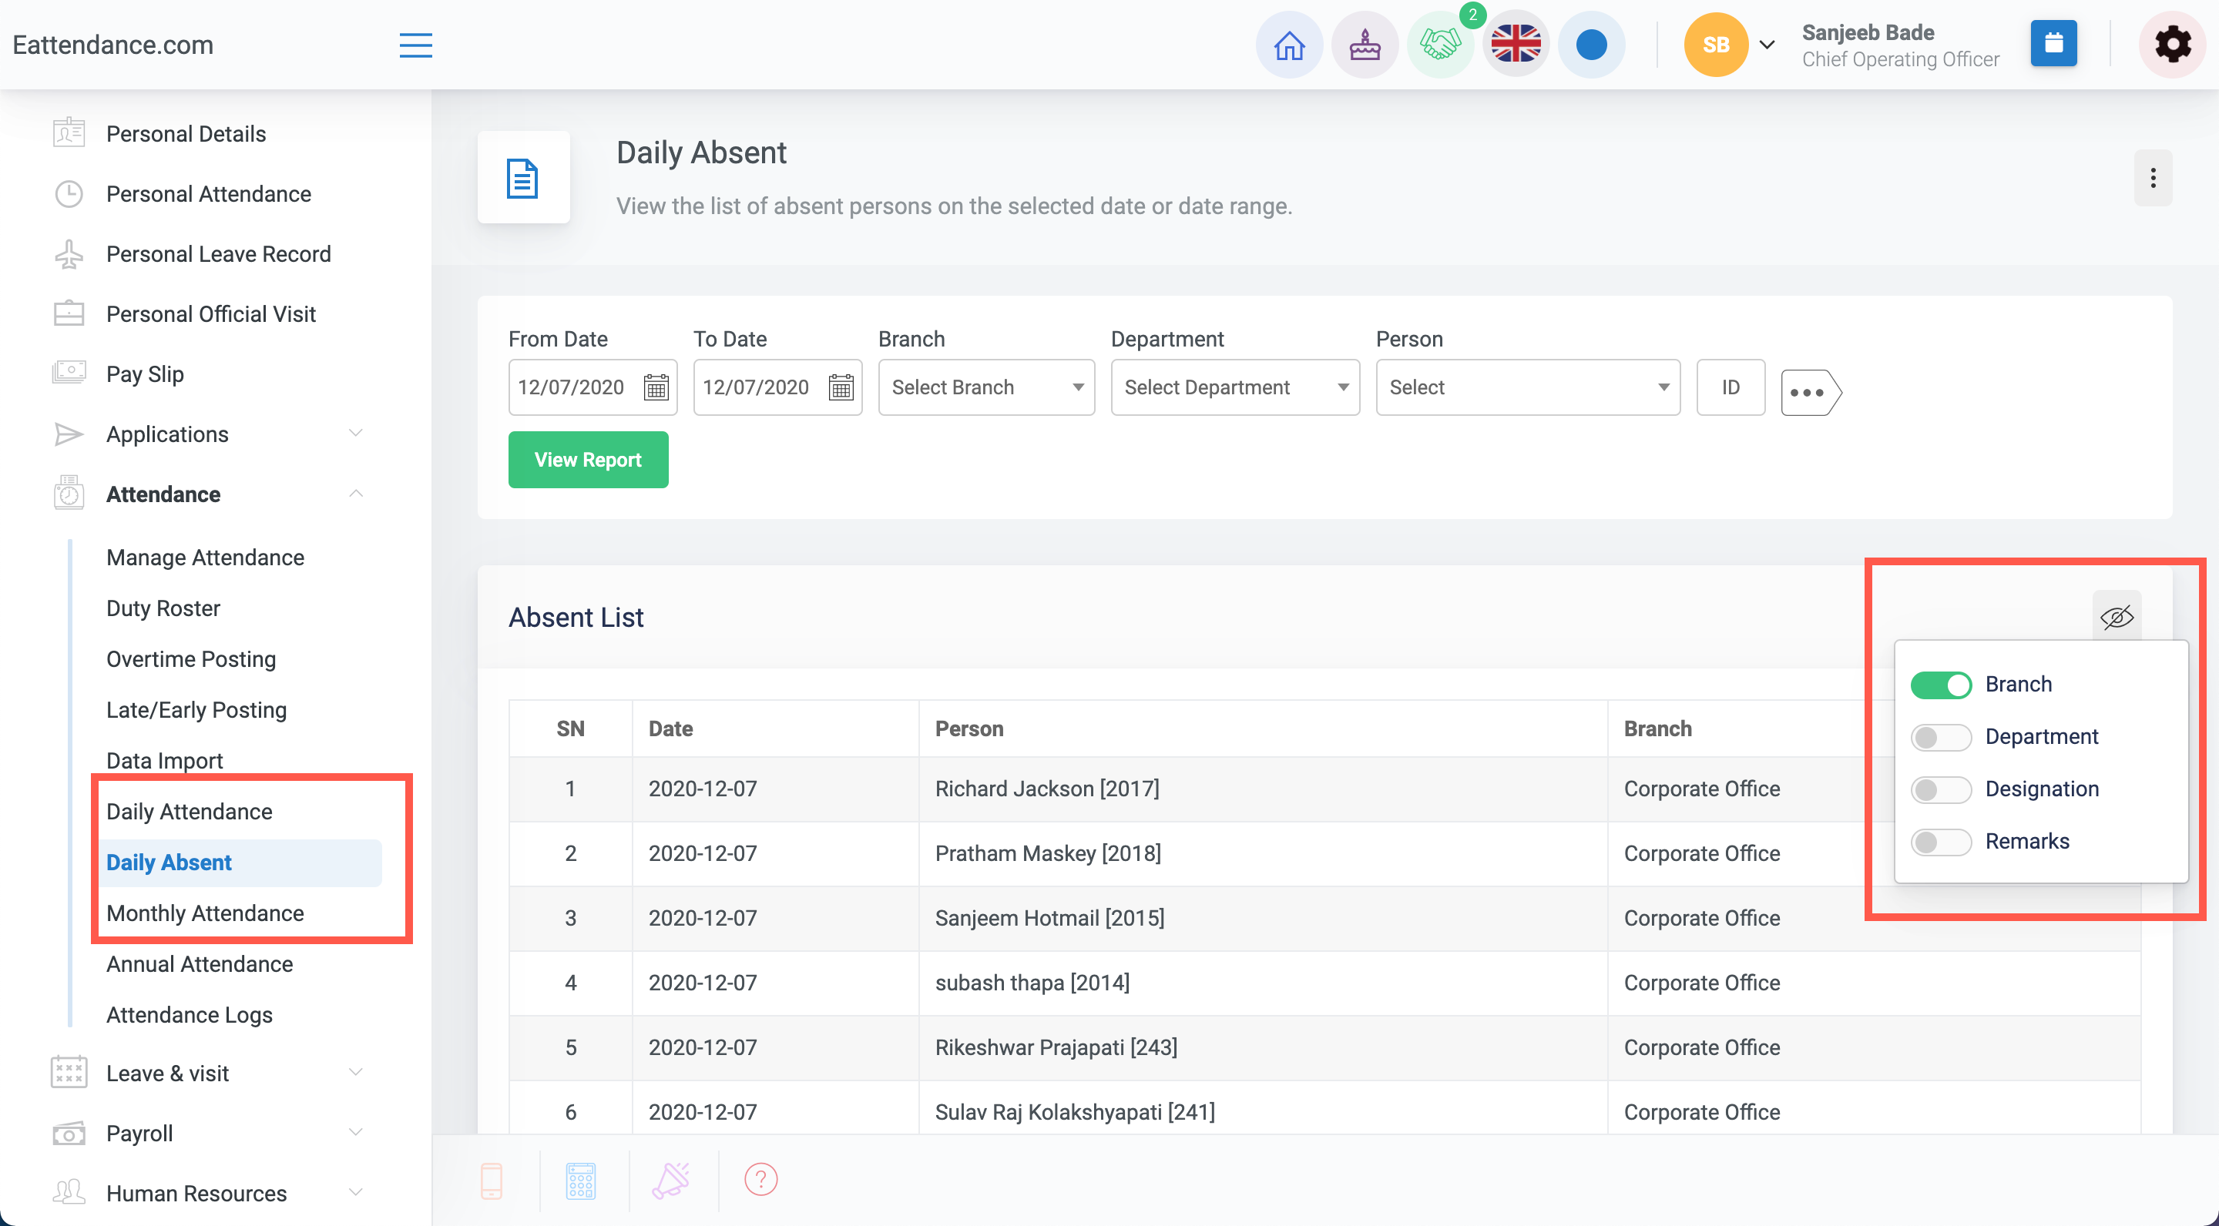Expand the Human Resources menu
The image size is (2219, 1226).
tap(356, 1192)
